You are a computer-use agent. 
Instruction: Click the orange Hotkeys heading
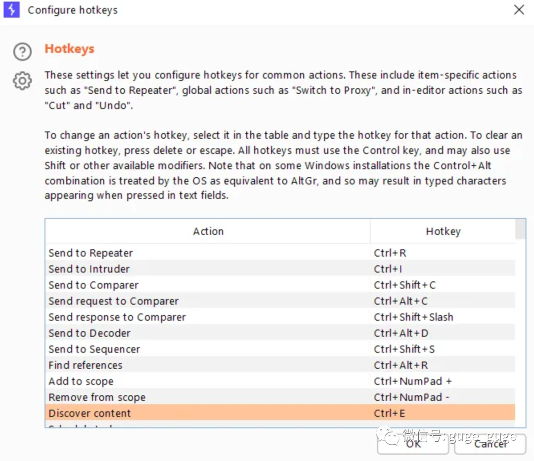pos(70,48)
